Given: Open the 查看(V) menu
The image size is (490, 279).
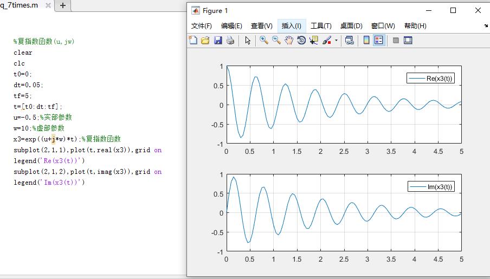Looking at the screenshot, I should 262,26.
